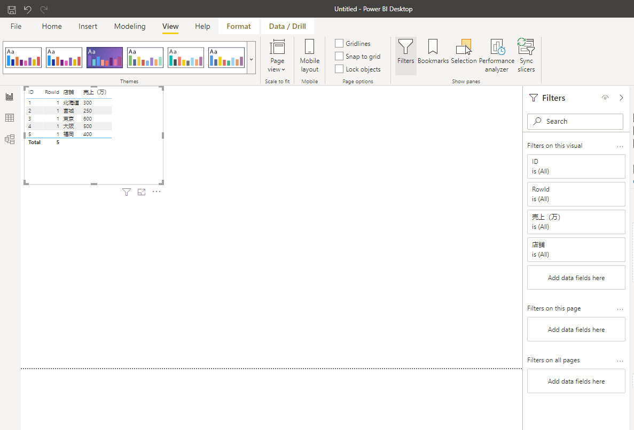Switch to the Data / Drill tab
Image resolution: width=634 pixels, height=430 pixels.
(287, 26)
